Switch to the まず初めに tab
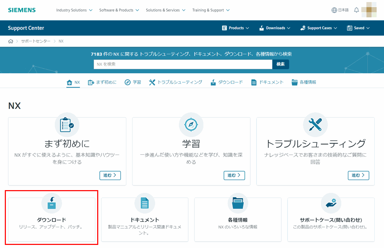 pos(106,82)
